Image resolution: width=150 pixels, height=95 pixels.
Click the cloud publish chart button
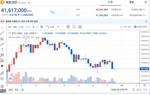[x=10, y=79]
